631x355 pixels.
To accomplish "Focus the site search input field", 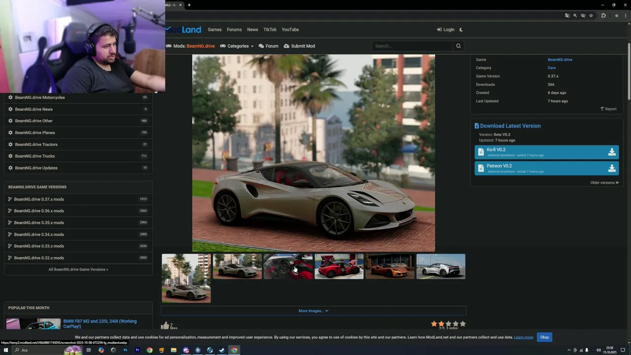I will click(412, 46).
